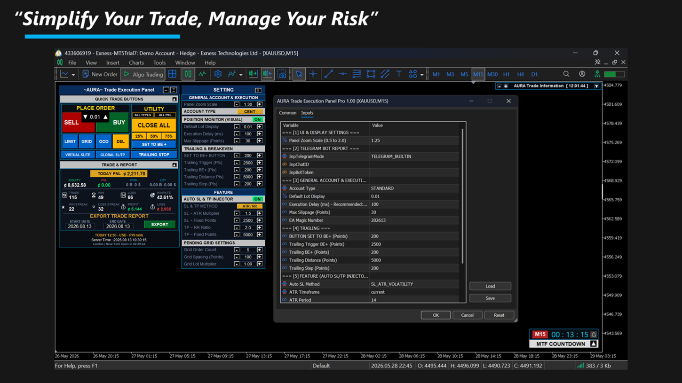Viewport: 682px width, 383px height.
Task: Open the search magnifier in toolbar
Action: (x=566, y=74)
